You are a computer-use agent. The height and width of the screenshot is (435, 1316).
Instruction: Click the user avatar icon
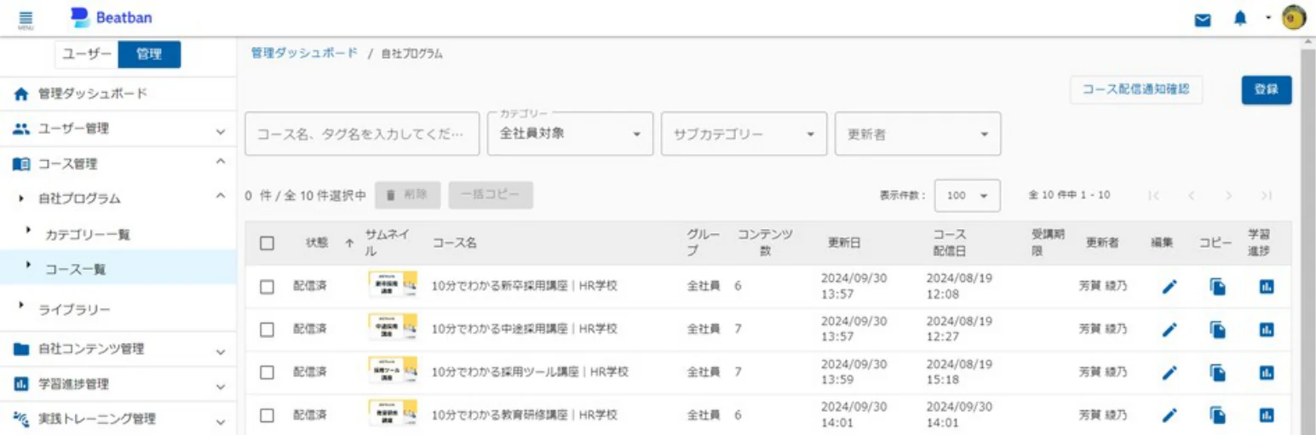[x=1294, y=17]
